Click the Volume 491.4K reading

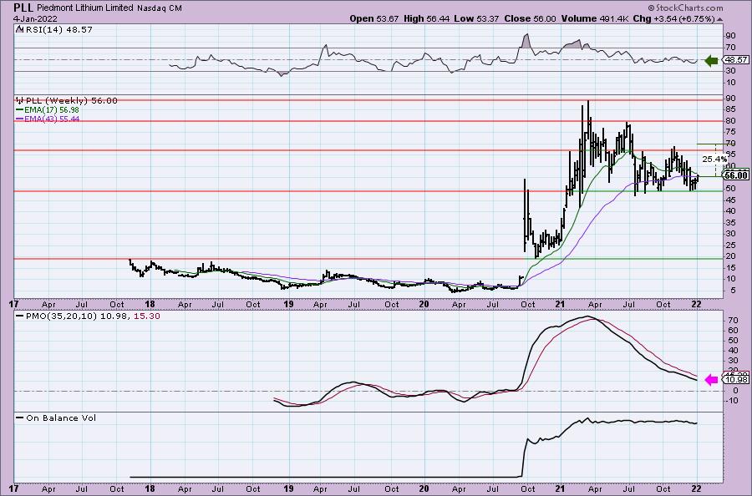coord(595,18)
